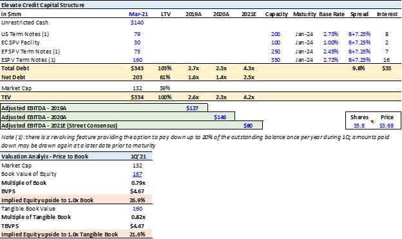Select the 4.2x TEV 2021E multiple
The height and width of the screenshot is (239, 402).
tap(249, 97)
